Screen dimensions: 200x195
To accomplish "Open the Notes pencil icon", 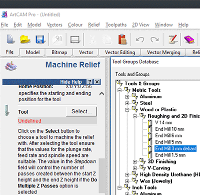I will tap(172, 39).
